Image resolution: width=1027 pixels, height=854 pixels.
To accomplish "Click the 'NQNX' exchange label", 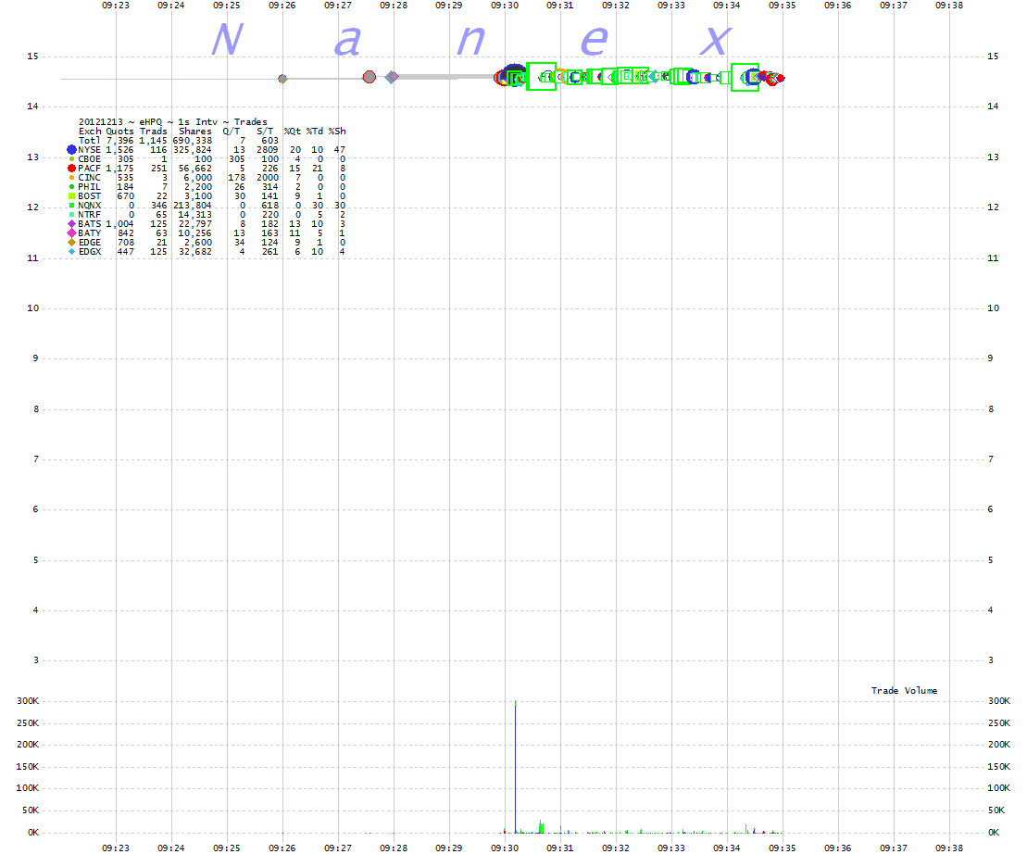I will [x=89, y=206].
